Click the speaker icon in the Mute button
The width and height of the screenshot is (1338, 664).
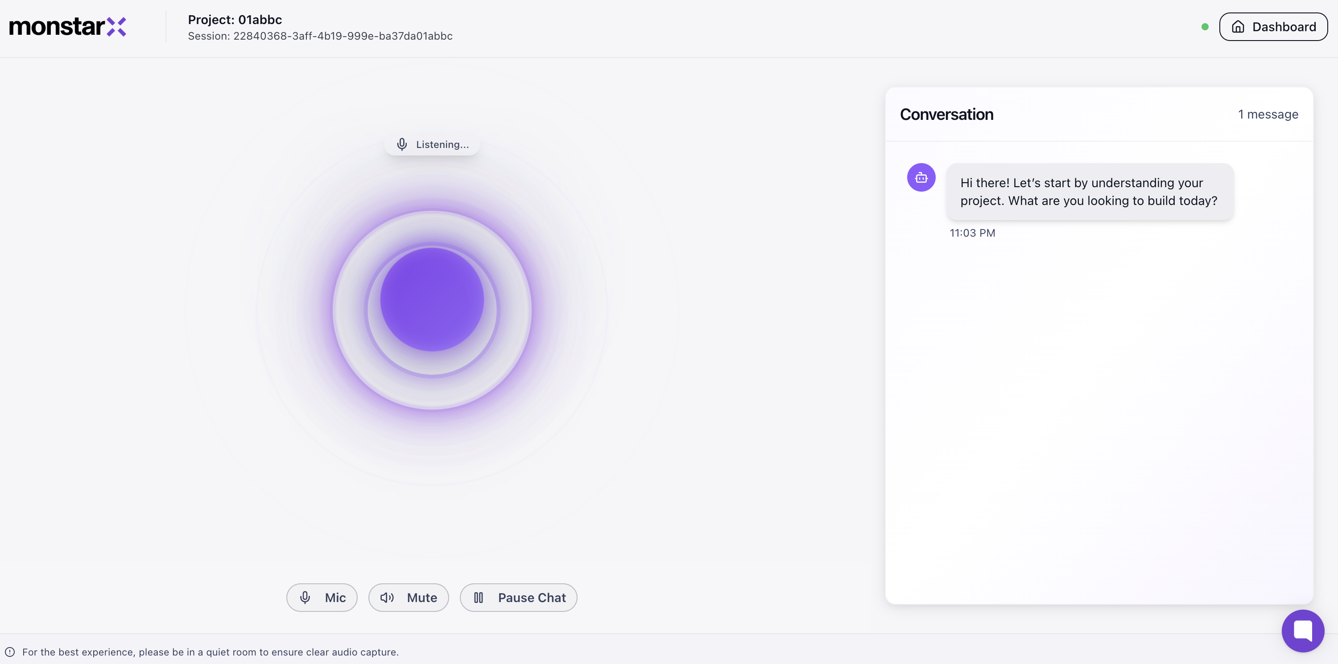coord(387,598)
